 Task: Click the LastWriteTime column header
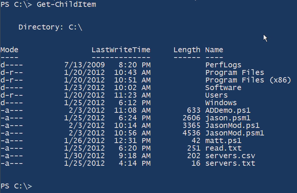(x=121, y=50)
